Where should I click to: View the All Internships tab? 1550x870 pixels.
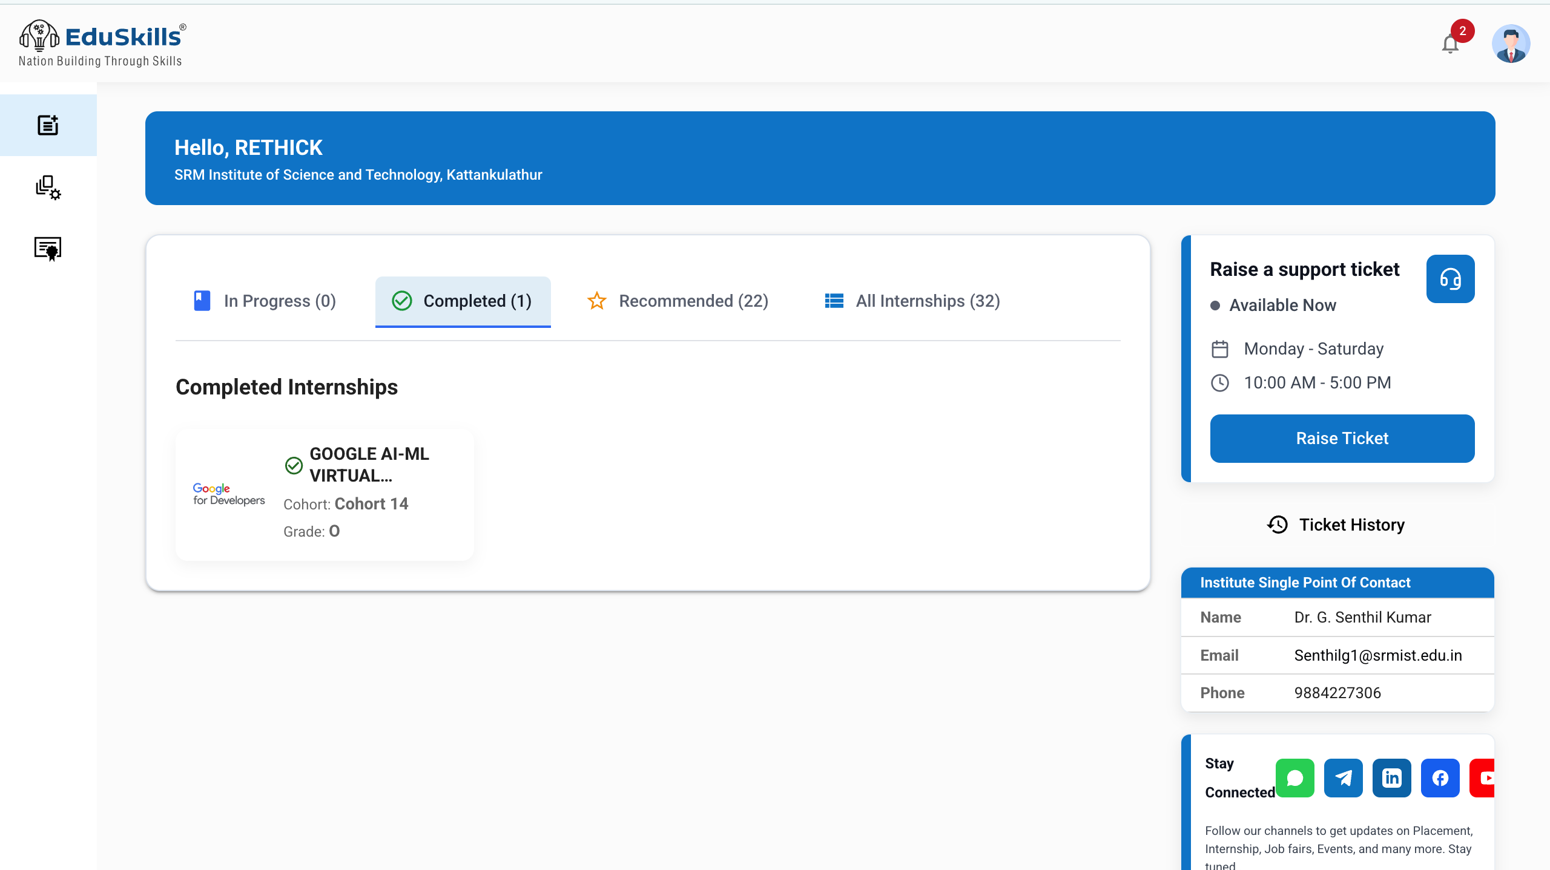click(911, 301)
